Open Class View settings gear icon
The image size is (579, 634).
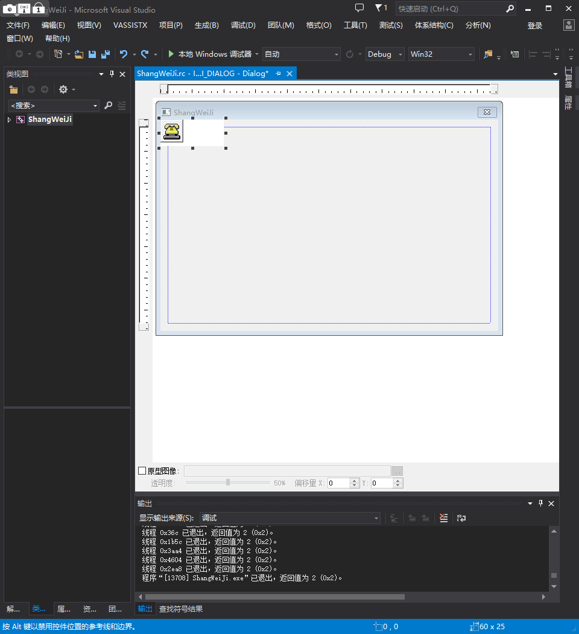tap(63, 89)
